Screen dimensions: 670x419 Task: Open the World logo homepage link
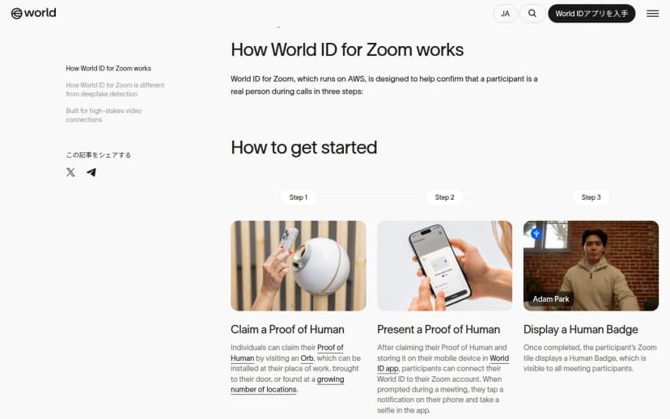pyautogui.click(x=33, y=13)
